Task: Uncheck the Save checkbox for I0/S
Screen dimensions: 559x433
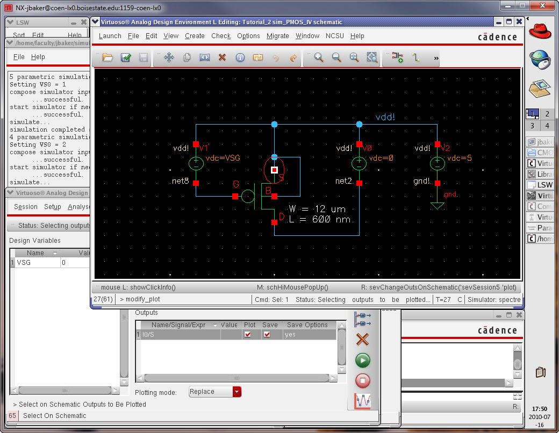Action: (267, 335)
